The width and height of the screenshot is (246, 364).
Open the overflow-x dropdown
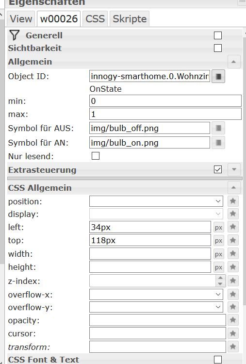click(x=156, y=295)
